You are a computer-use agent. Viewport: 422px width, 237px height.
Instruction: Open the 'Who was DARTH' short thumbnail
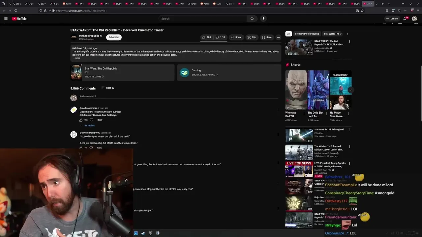pyautogui.click(x=296, y=90)
